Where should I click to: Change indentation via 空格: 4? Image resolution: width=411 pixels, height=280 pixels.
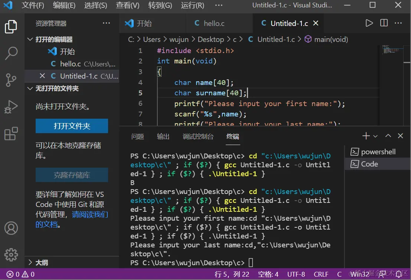(268, 274)
